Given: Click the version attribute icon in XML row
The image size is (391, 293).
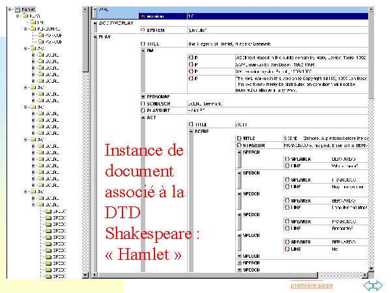Looking at the screenshot, I should coord(143,15).
